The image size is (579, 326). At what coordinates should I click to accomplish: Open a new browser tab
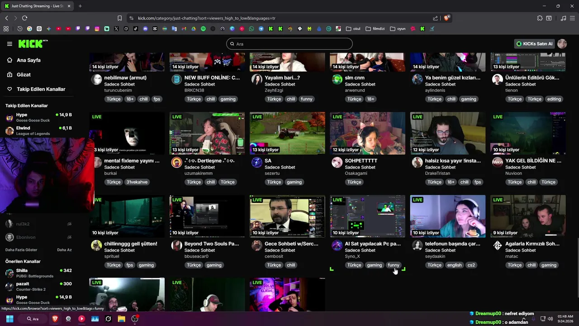(80, 6)
